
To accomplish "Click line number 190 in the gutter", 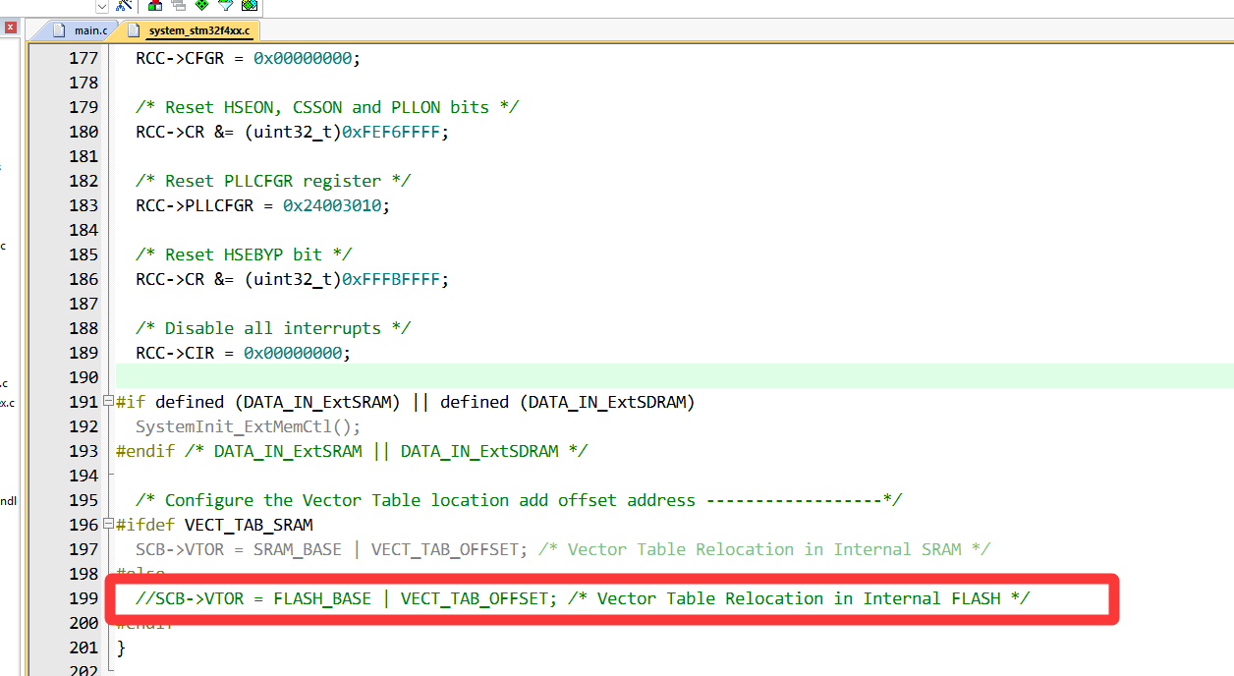I will pos(84,377).
